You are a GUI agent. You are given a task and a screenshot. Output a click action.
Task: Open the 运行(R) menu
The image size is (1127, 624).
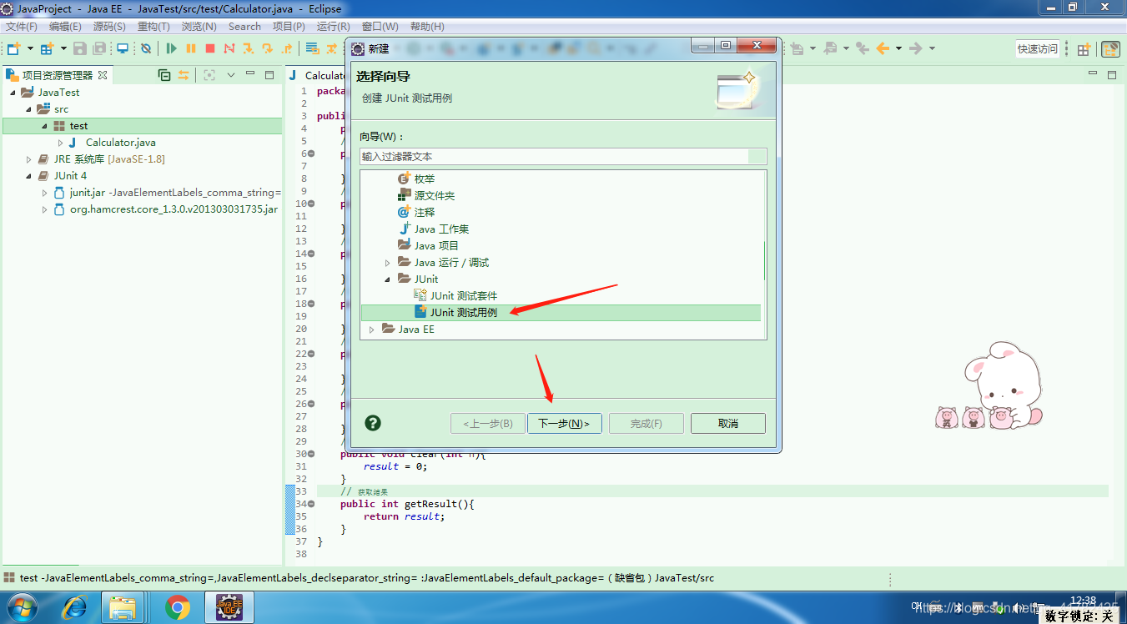334,27
